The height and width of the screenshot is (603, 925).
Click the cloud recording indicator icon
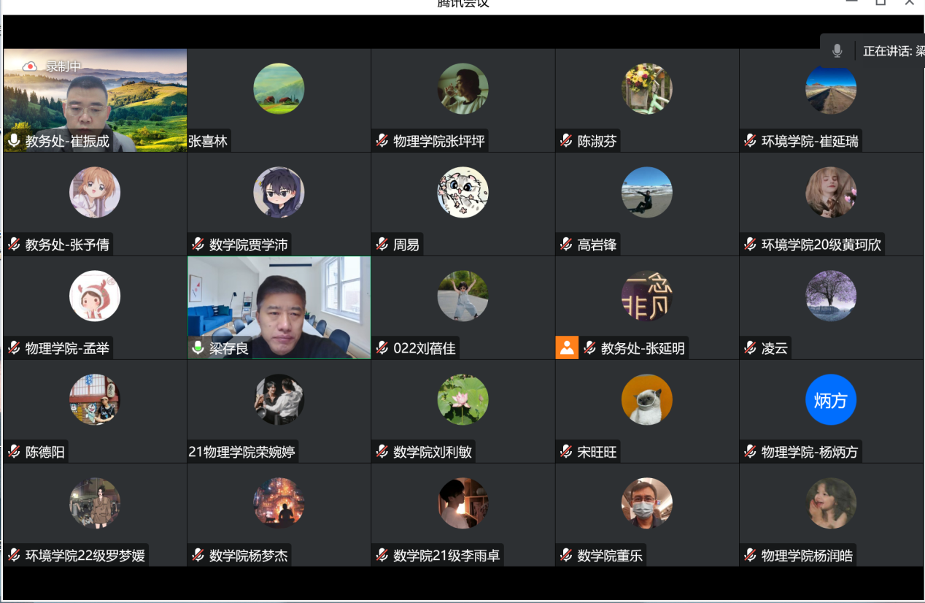point(29,66)
